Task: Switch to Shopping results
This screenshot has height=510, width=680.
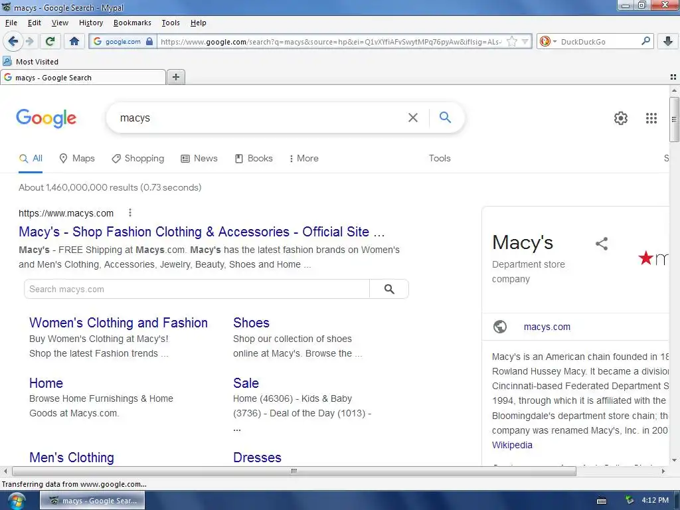Action: [x=138, y=158]
